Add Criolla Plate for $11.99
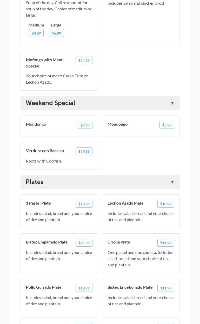200x324 pixels. tap(166, 243)
